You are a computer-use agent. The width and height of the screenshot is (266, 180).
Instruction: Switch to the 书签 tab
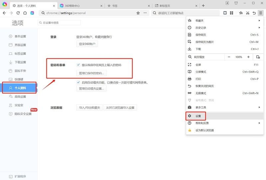coord(128,6)
